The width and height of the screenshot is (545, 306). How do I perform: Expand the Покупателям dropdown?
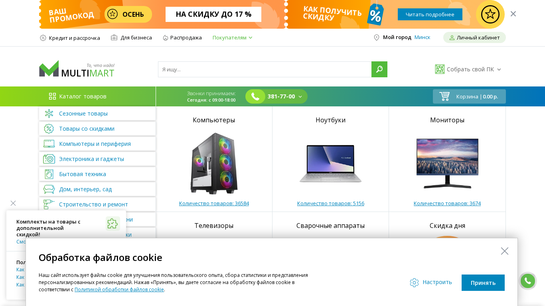click(233, 37)
